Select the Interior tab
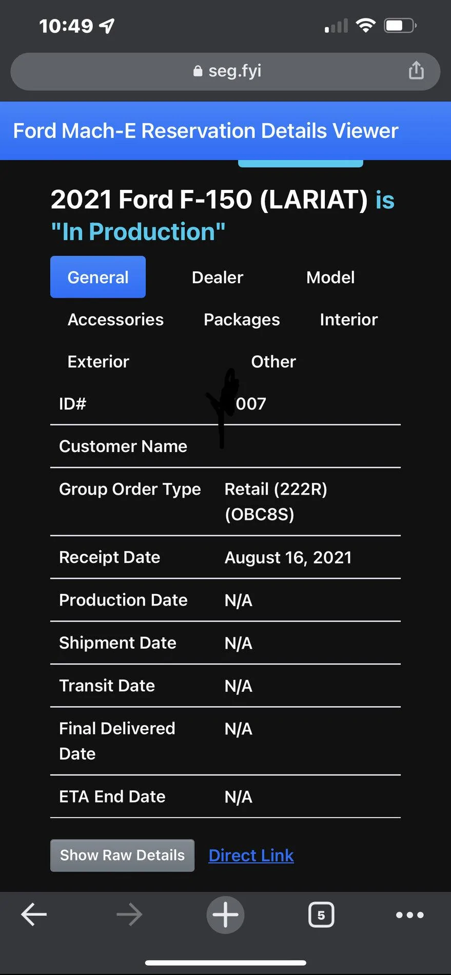The width and height of the screenshot is (451, 975). click(348, 319)
